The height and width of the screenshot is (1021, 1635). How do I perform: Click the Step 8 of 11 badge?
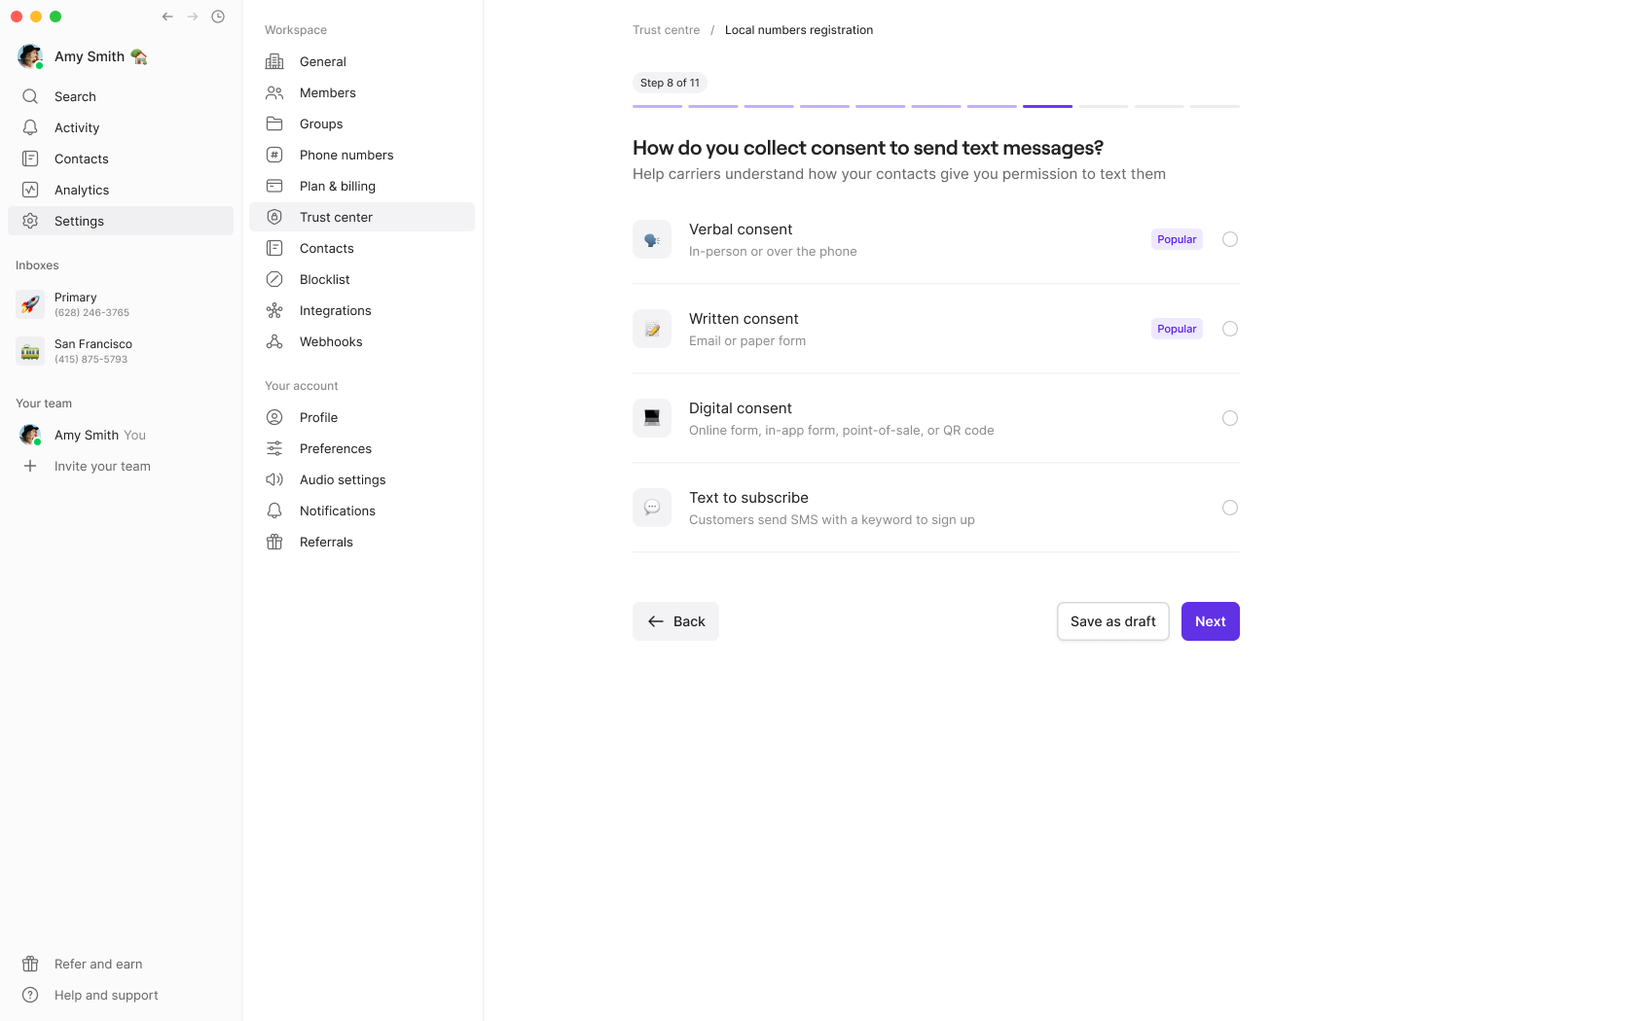pos(670,83)
